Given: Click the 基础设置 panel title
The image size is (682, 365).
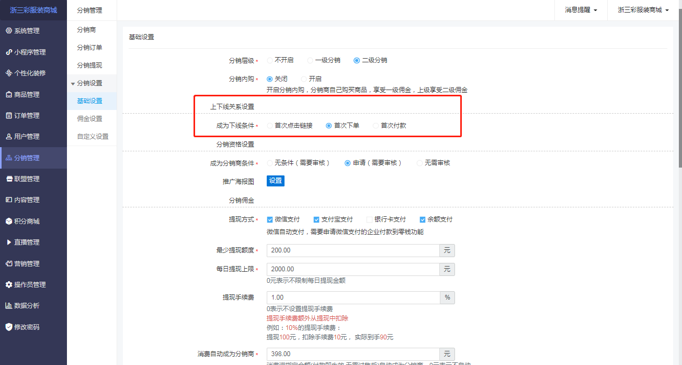Looking at the screenshot, I should [x=141, y=37].
